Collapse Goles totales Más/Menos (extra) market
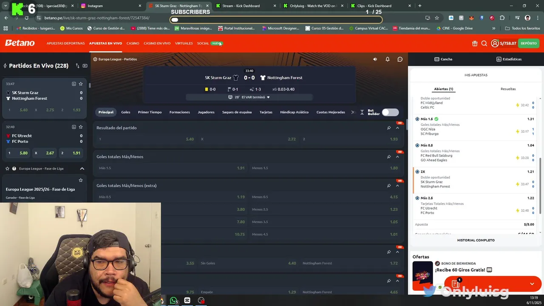544x306 pixels. point(398,185)
